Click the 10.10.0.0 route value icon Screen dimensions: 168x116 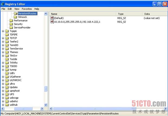point(52,22)
